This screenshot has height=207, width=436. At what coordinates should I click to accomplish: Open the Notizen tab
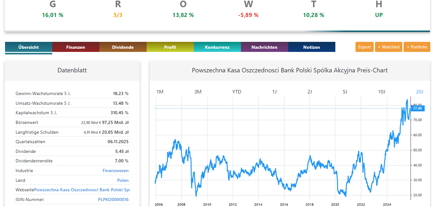311,47
